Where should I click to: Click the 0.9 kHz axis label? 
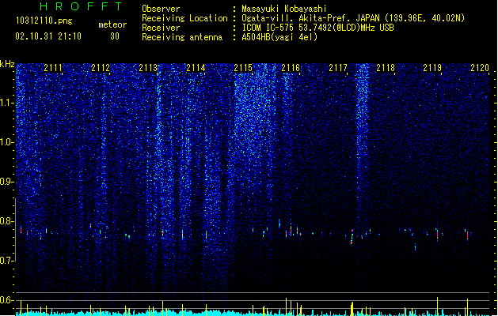click(x=7, y=182)
